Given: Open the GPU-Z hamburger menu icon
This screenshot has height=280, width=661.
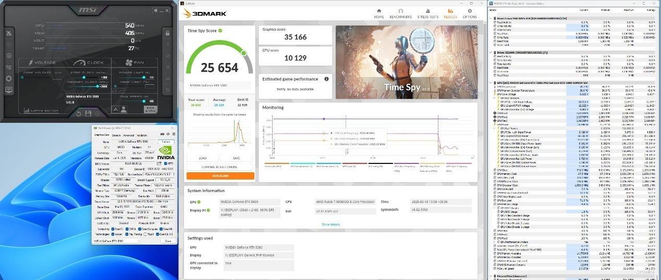Looking at the screenshot, I should 174,134.
